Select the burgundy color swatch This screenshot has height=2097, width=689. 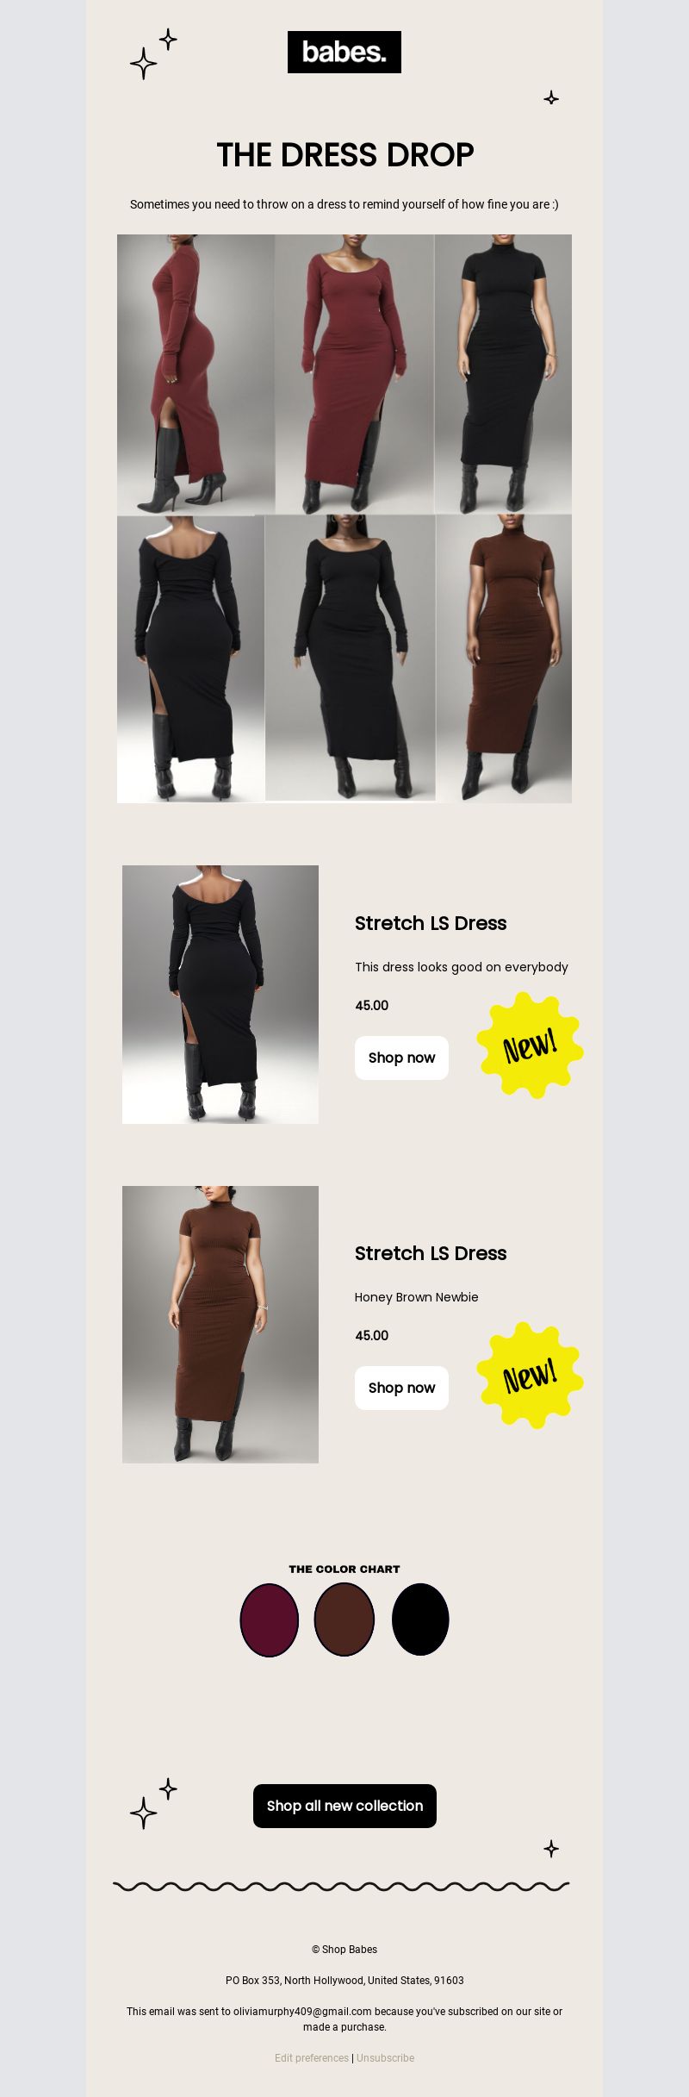[270, 1620]
